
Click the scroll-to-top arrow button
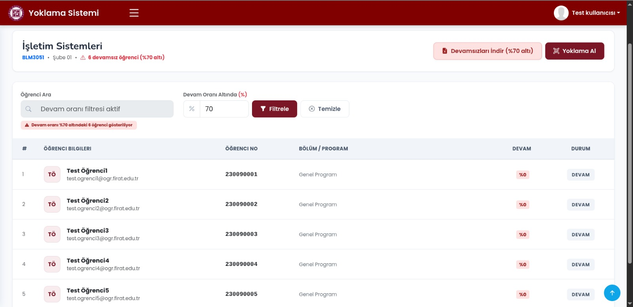[x=612, y=293]
